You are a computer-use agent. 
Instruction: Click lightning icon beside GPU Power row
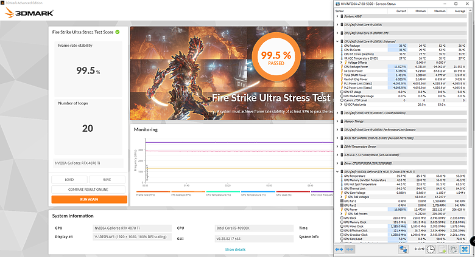[x=342, y=210]
